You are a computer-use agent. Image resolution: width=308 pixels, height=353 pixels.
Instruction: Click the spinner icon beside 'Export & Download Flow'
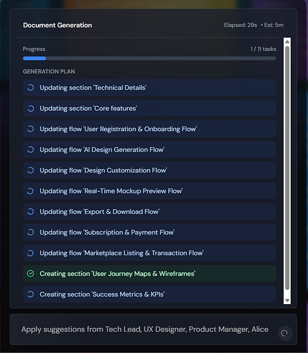click(x=31, y=212)
